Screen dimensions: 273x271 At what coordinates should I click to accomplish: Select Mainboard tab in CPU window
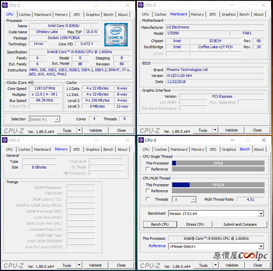[x=43, y=15]
